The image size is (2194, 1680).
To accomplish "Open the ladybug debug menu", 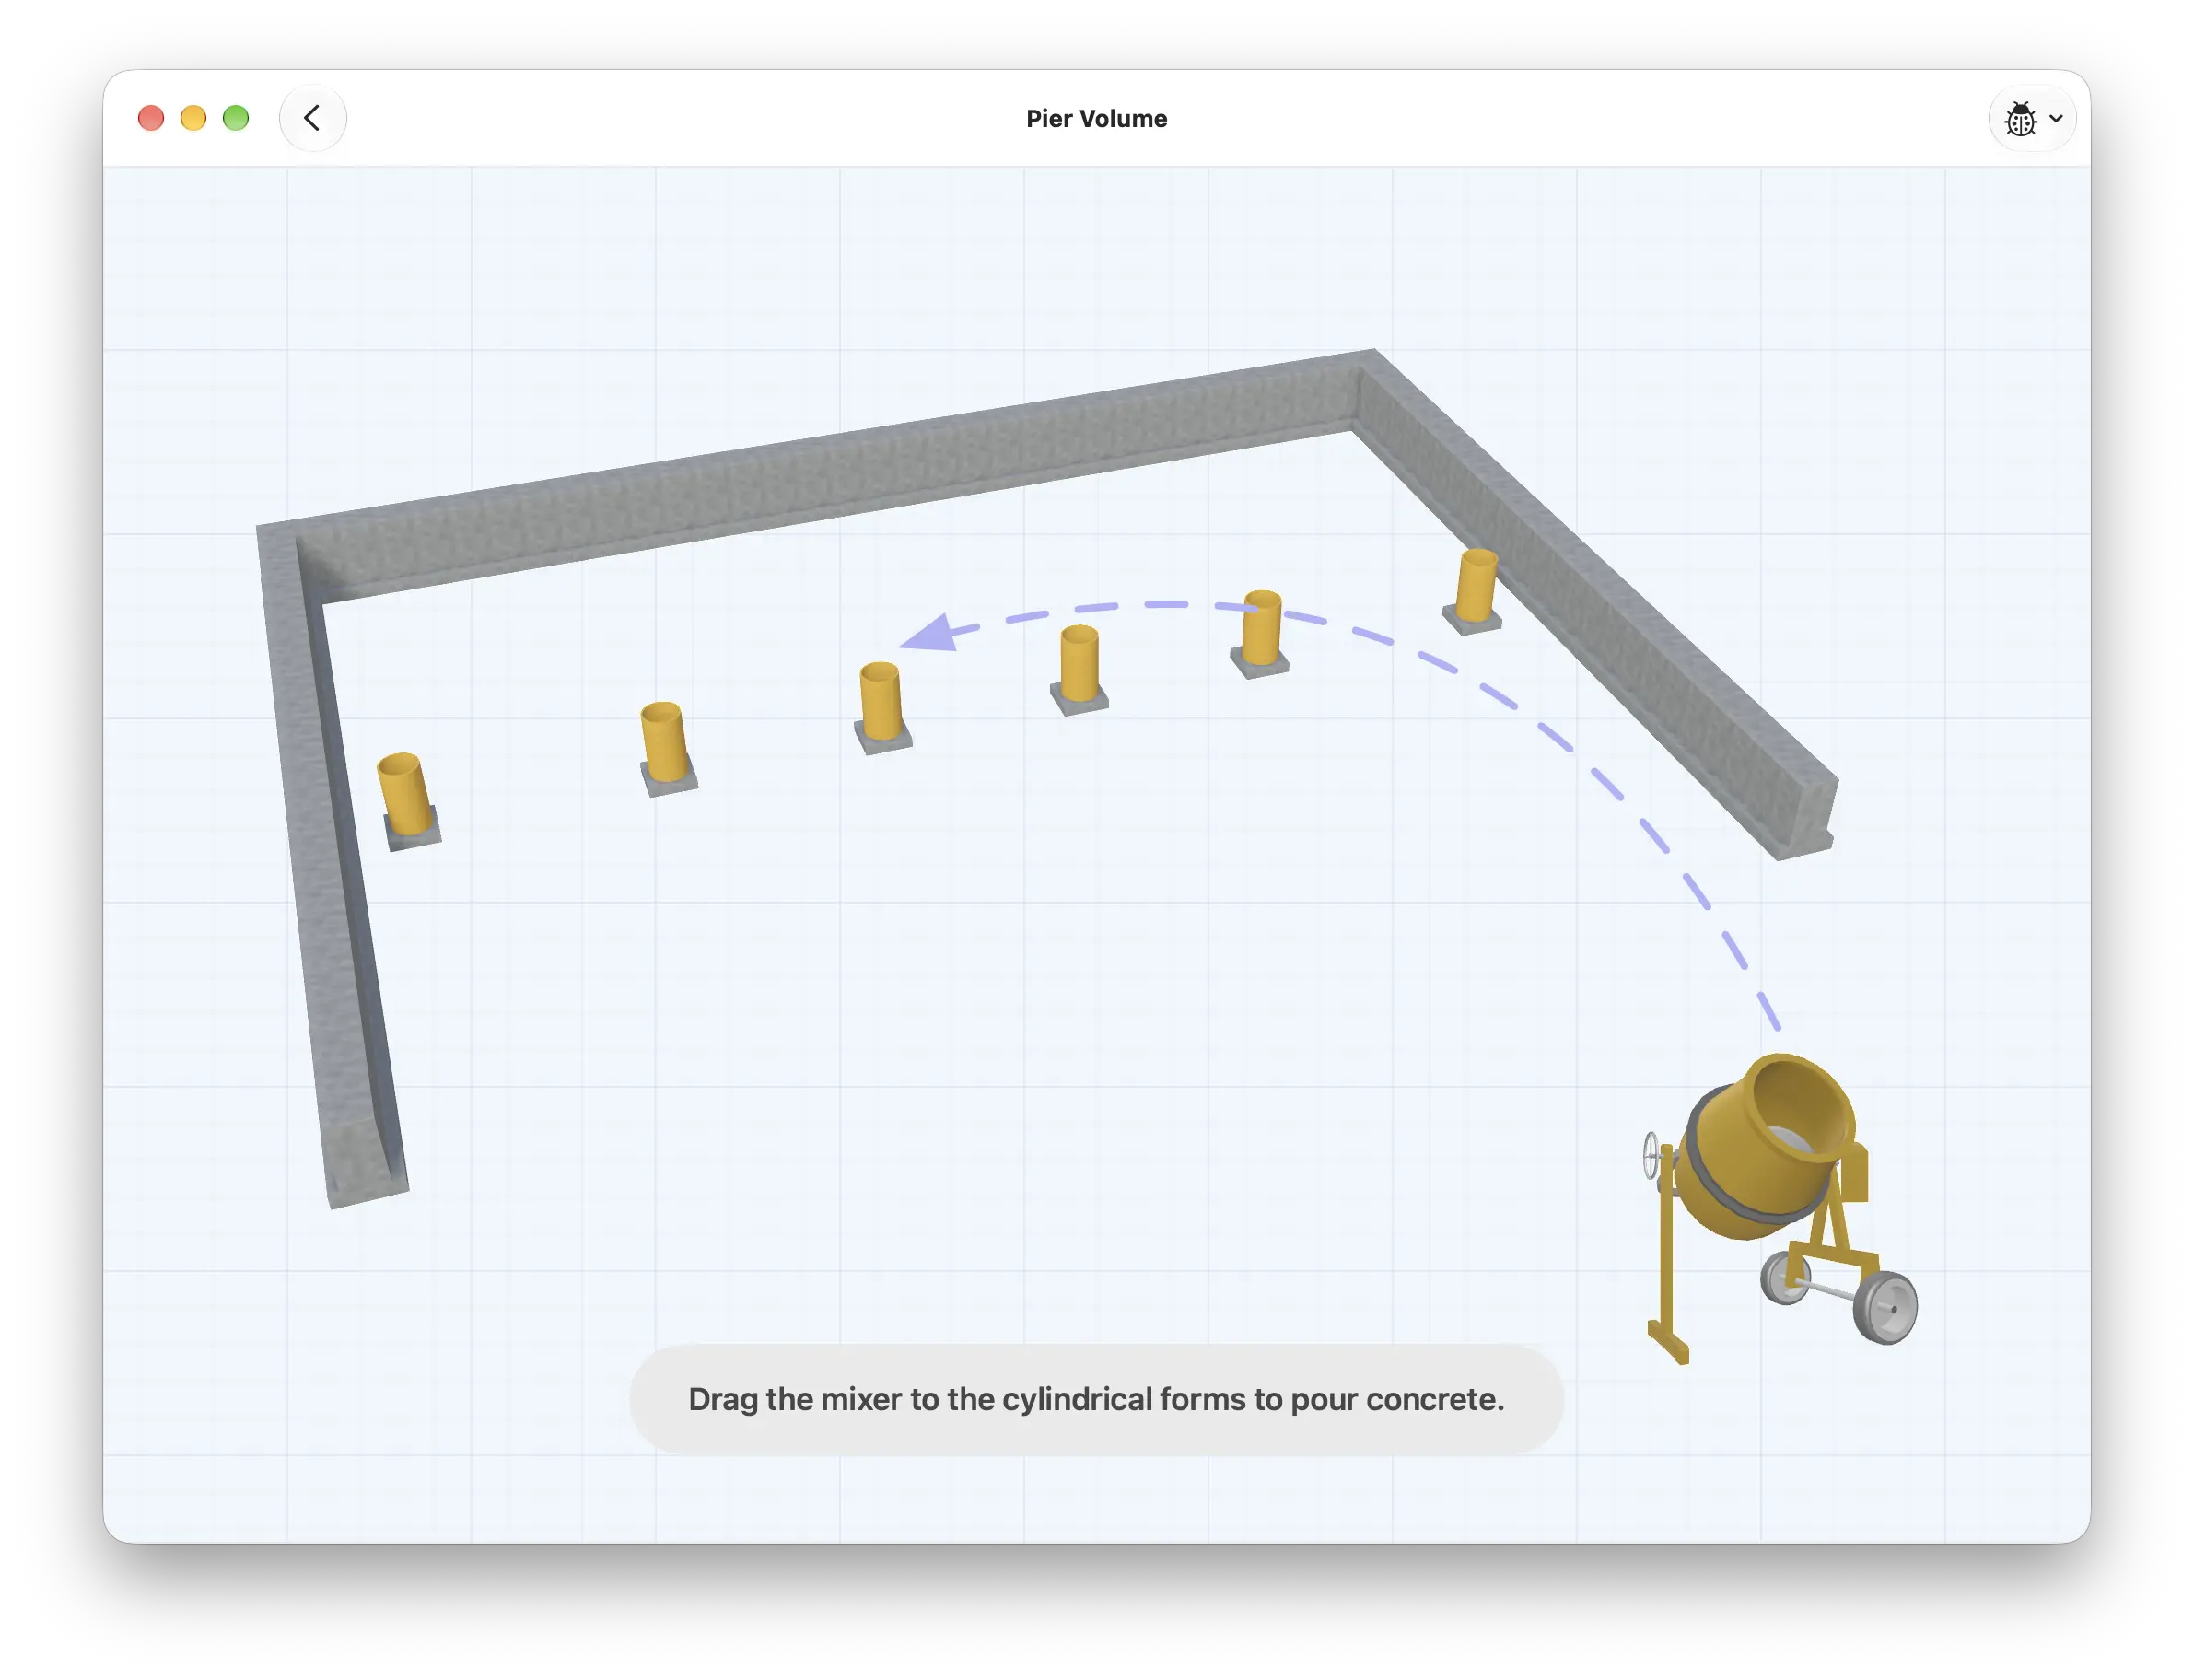I will (x=2031, y=118).
